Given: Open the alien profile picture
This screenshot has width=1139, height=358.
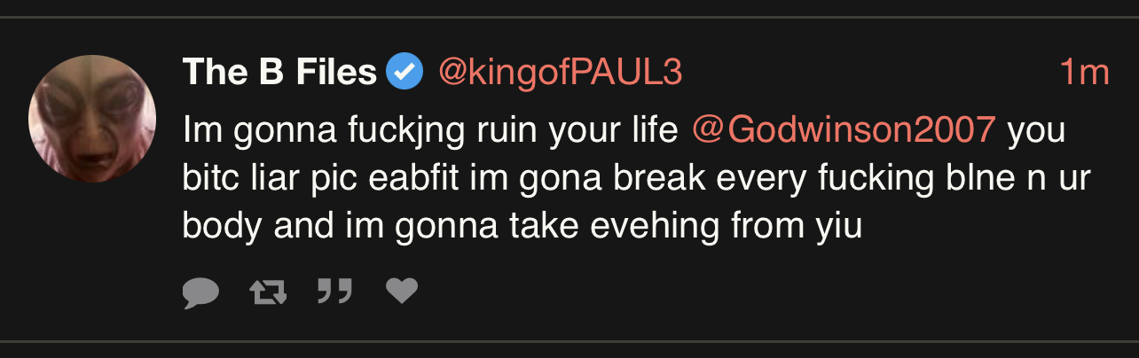Looking at the screenshot, I should tap(92, 118).
